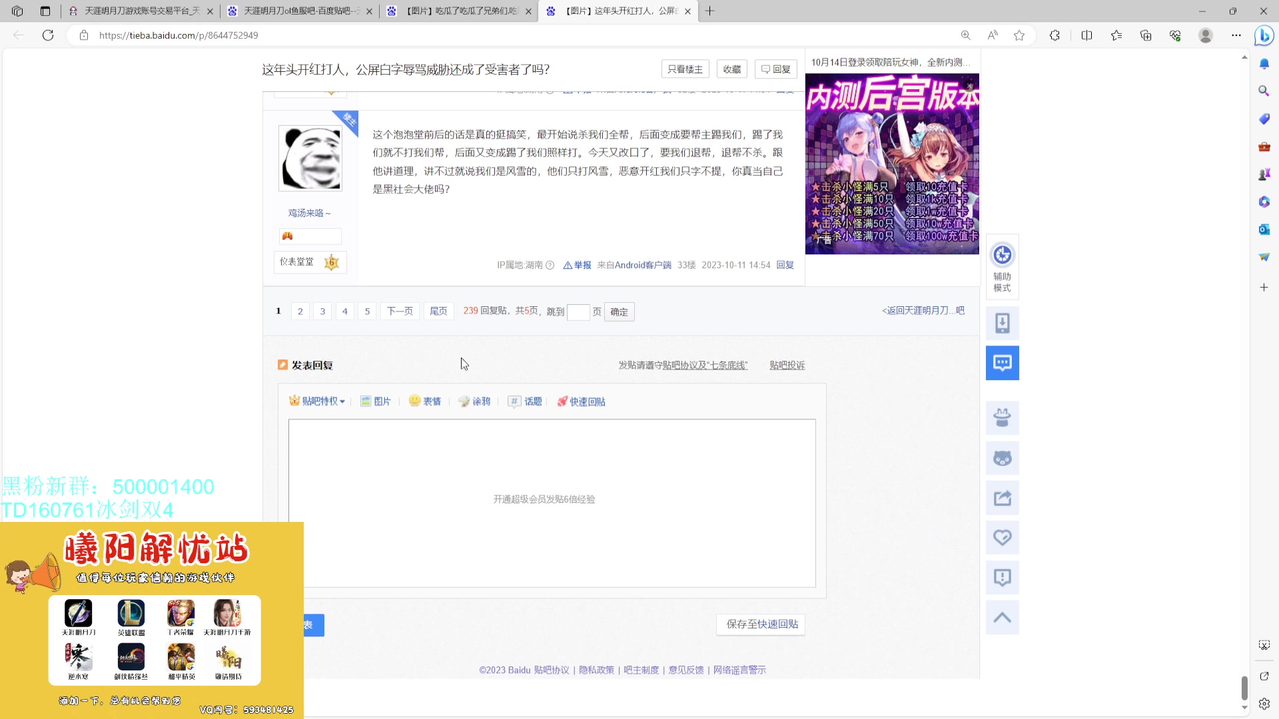Click the share icon in right sidebar
The width and height of the screenshot is (1279, 719).
[x=1002, y=497]
